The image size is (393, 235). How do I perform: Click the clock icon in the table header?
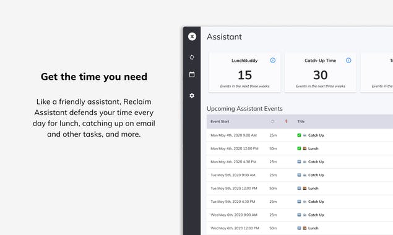click(x=272, y=121)
